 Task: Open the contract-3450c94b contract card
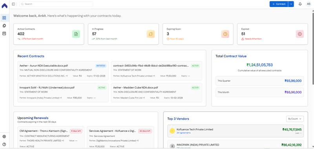pos(156,71)
